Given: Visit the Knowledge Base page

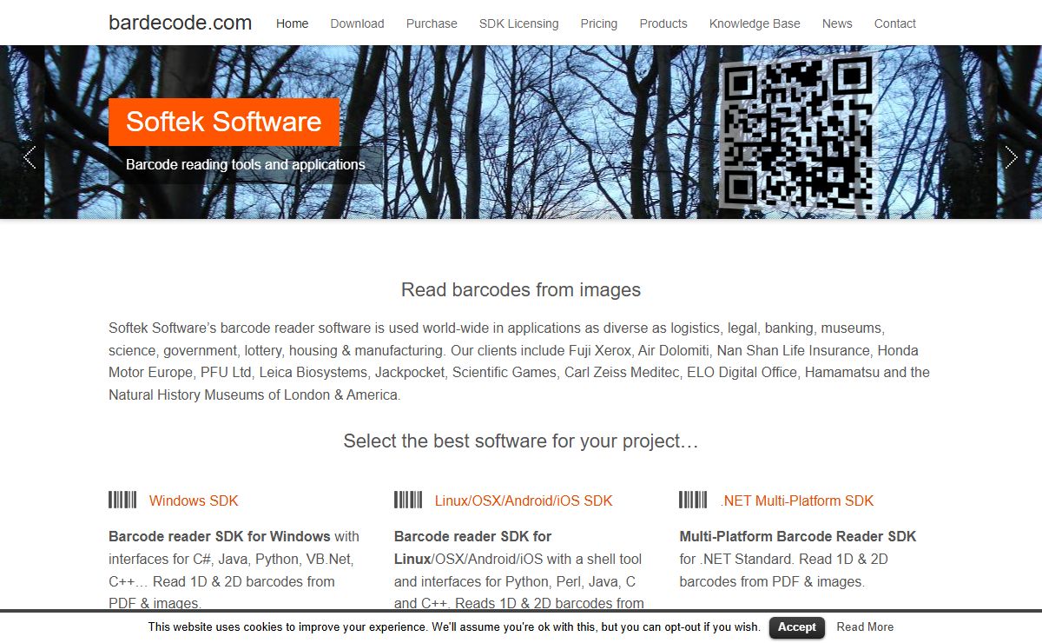Looking at the screenshot, I should pos(755,23).
